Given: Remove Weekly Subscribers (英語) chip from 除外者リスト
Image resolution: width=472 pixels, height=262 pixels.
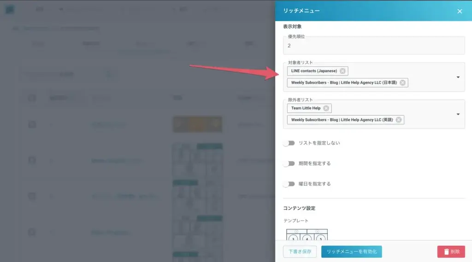Looking at the screenshot, I should click(398, 120).
